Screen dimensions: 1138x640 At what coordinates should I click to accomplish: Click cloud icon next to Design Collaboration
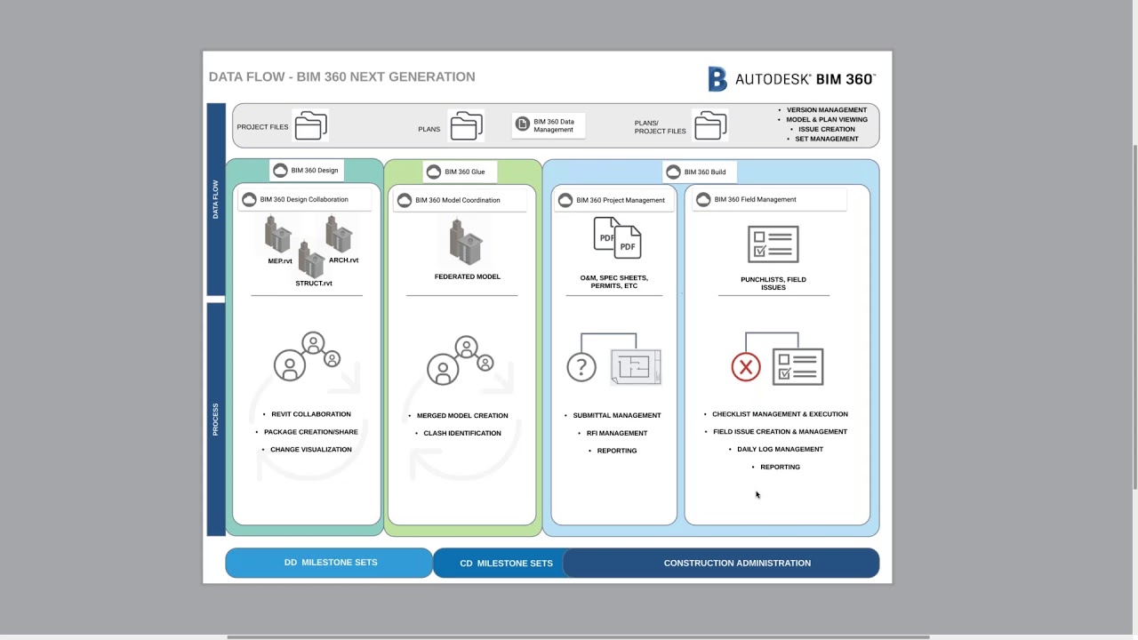(250, 199)
